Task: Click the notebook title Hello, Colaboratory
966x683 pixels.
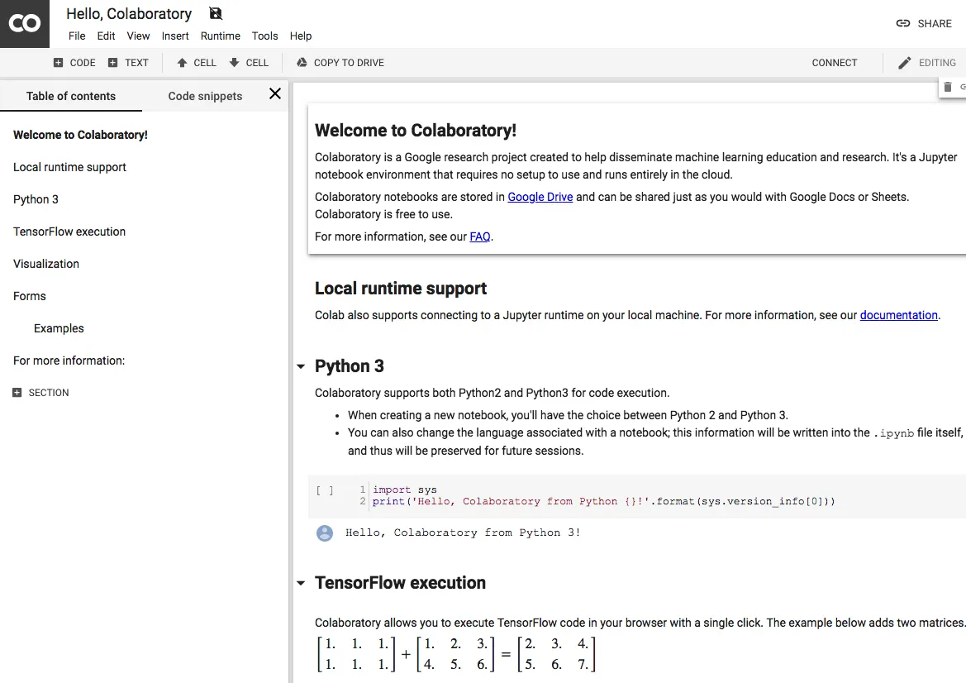Action: tap(129, 13)
